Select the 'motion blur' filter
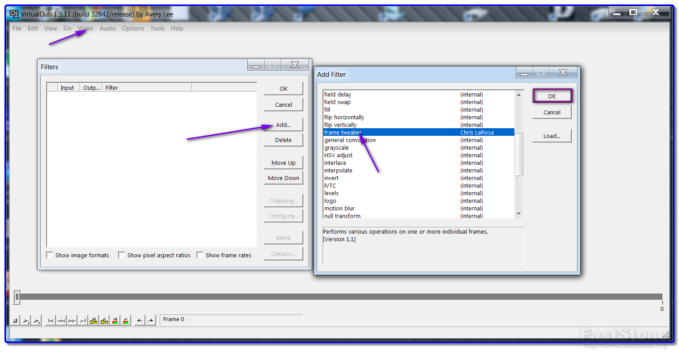This screenshot has height=352, width=679. coord(419,208)
